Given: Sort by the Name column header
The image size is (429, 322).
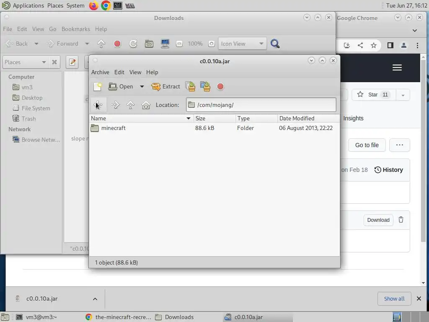Looking at the screenshot, I should tap(141, 118).
